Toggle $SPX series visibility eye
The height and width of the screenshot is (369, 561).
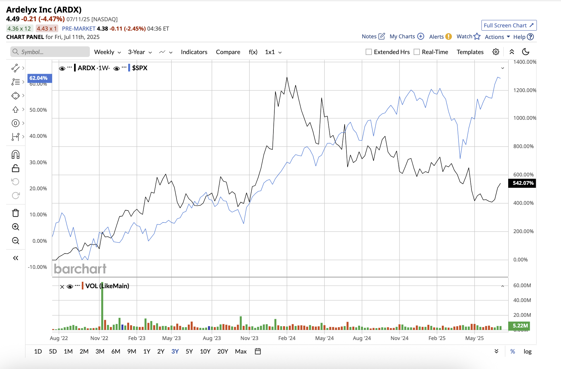[x=117, y=68]
